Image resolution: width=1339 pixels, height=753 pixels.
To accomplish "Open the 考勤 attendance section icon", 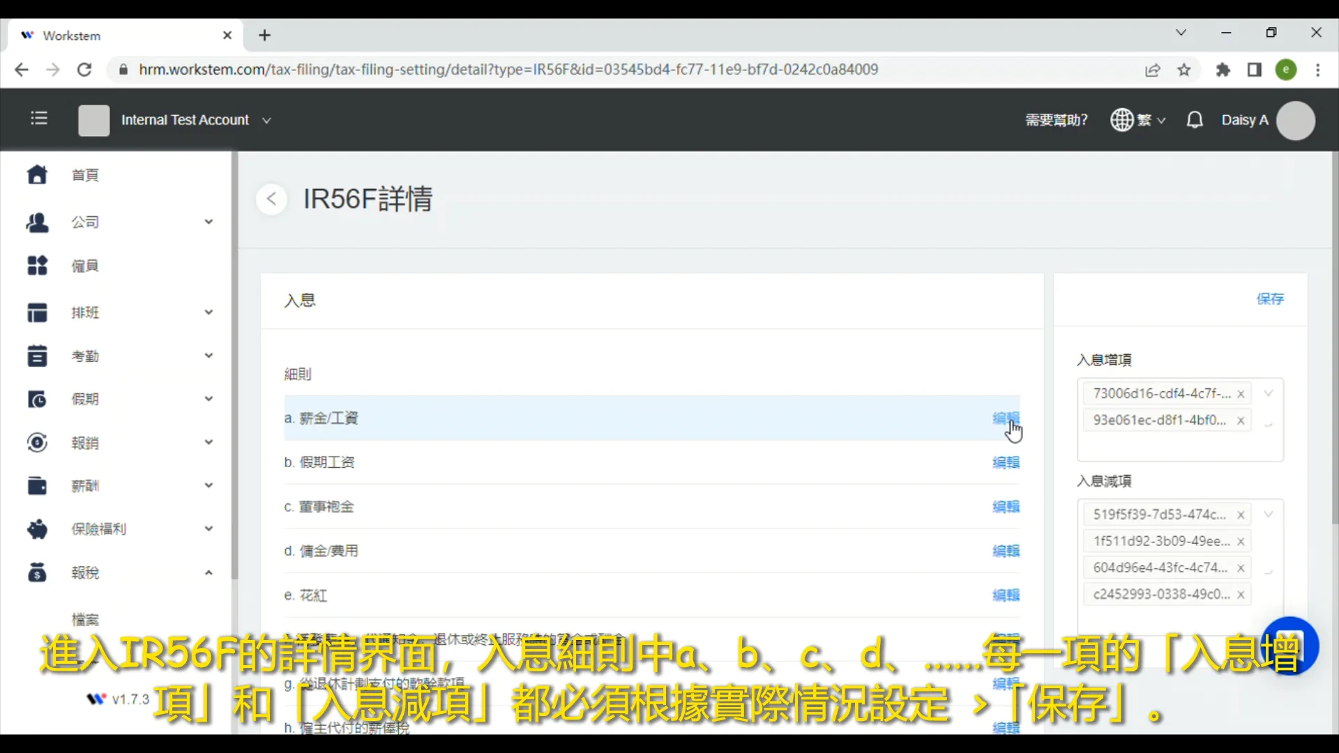I will (x=37, y=356).
